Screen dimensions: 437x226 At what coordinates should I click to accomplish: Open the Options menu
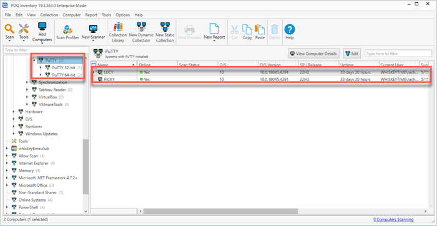(122, 15)
